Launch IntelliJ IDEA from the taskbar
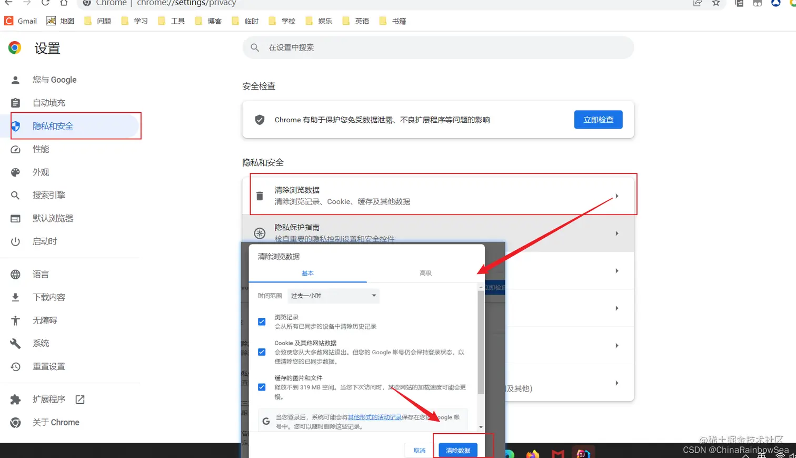Screen dimensions: 796x458 tap(583, 452)
